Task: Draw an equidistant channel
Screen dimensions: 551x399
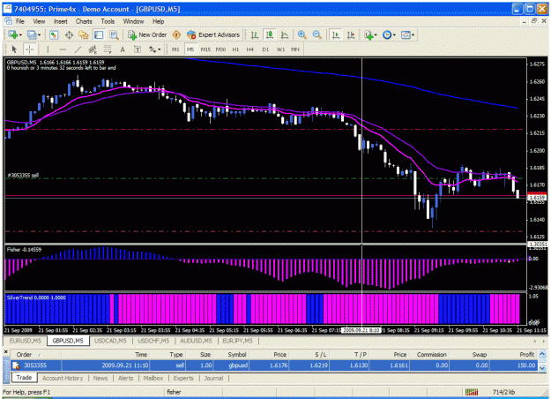Action: point(93,49)
